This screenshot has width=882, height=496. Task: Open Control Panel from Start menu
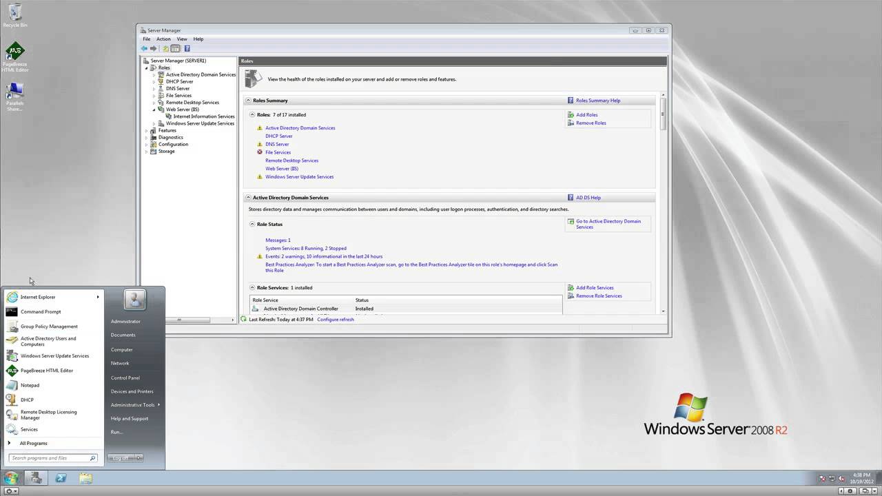click(x=125, y=378)
